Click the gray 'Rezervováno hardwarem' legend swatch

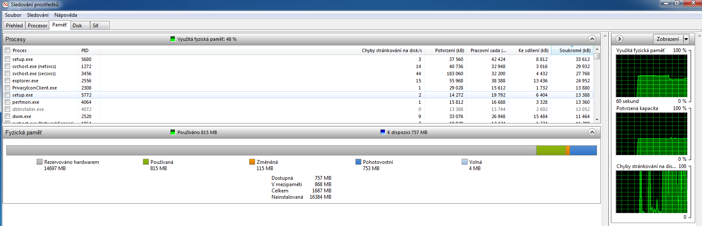click(x=40, y=162)
